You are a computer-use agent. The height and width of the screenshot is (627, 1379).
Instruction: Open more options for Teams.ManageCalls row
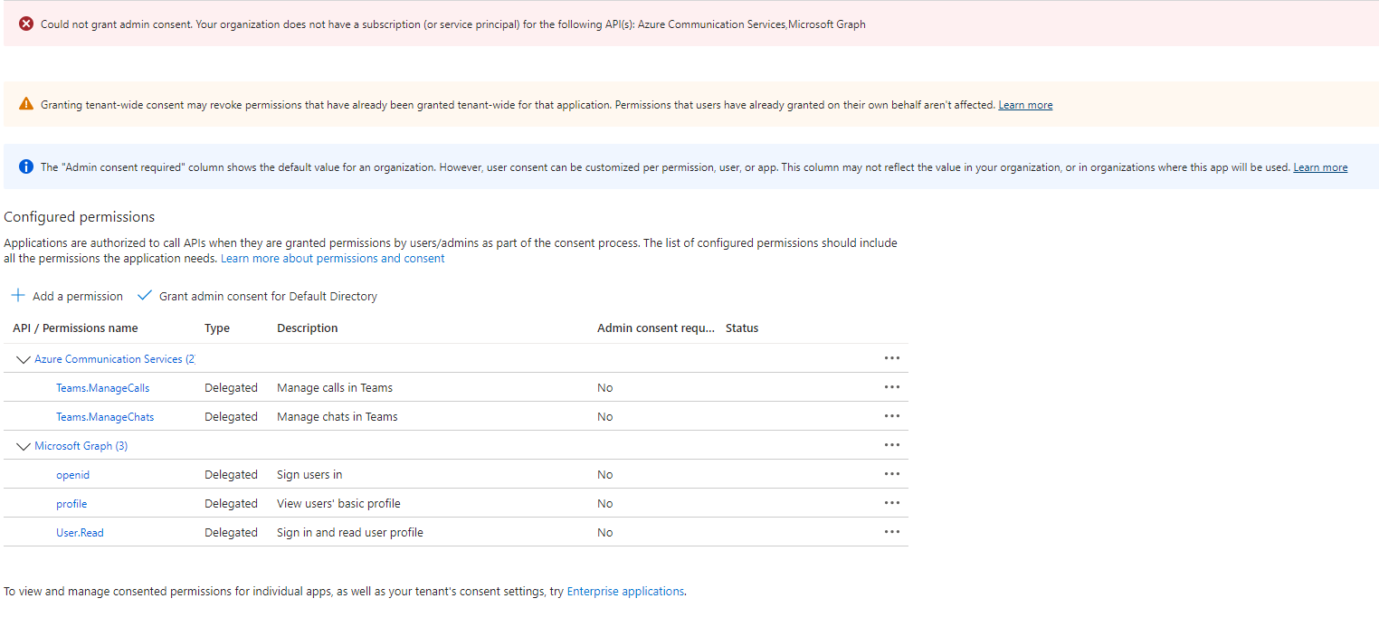coord(892,387)
